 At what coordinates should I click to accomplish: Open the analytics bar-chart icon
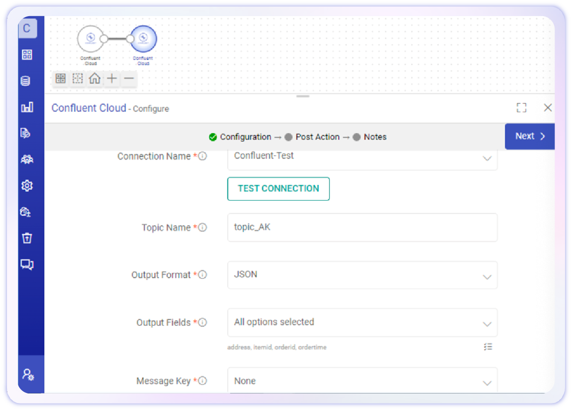click(27, 107)
